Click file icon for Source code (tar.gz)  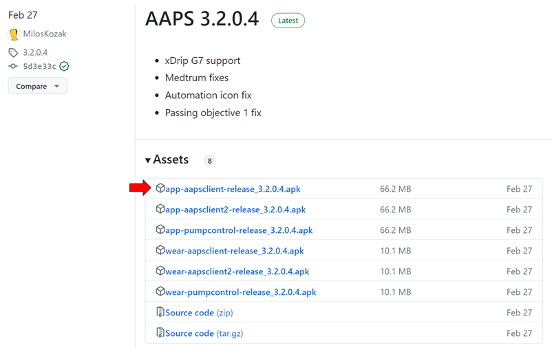(160, 333)
